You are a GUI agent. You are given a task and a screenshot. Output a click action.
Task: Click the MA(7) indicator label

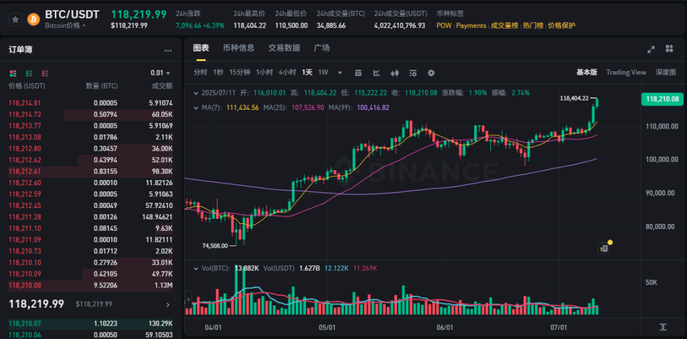[x=211, y=107]
